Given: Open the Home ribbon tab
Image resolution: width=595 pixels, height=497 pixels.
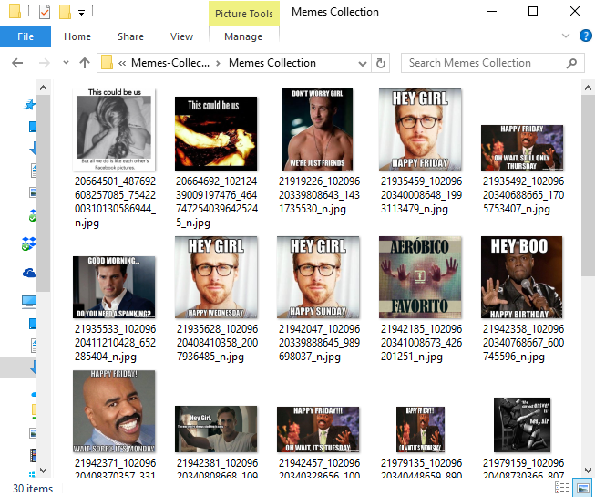Looking at the screenshot, I should pyautogui.click(x=77, y=36).
